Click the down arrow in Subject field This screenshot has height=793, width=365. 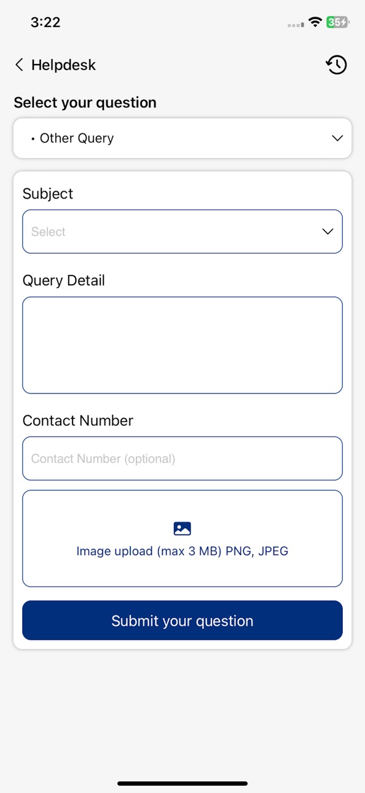click(328, 232)
